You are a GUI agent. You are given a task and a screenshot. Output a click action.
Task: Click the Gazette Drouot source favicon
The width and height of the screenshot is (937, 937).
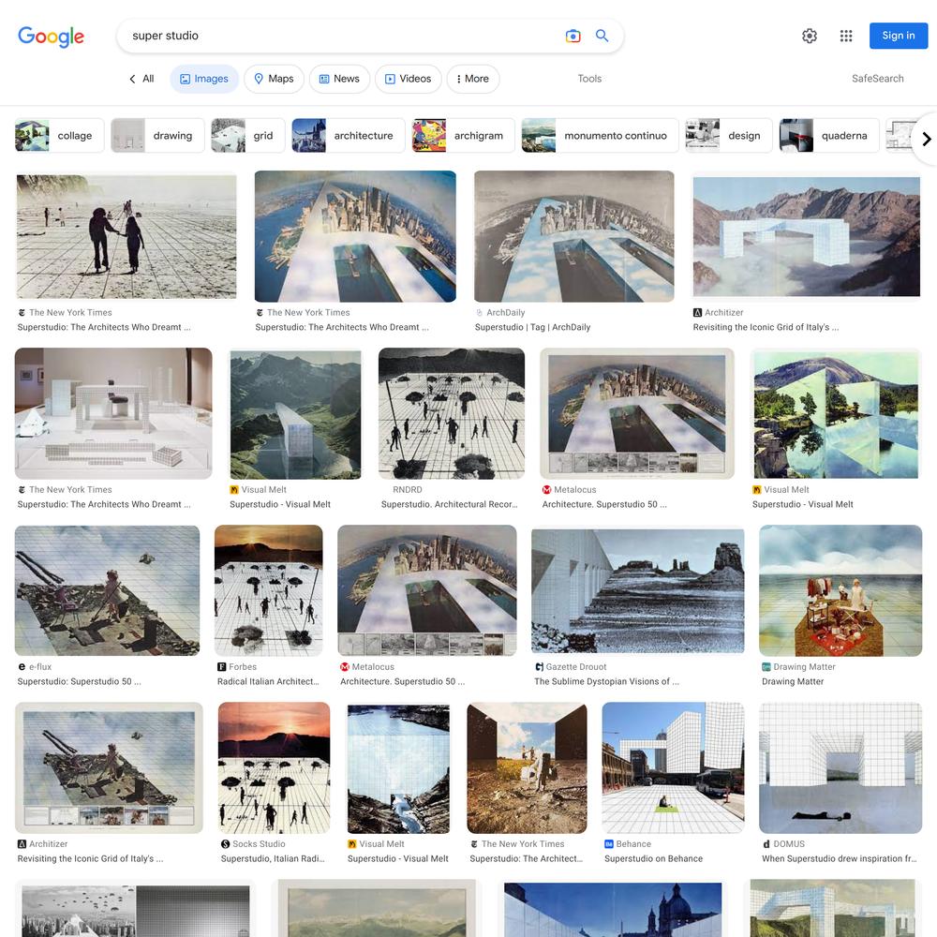(x=539, y=667)
